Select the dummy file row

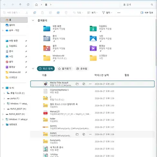pos(92,127)
